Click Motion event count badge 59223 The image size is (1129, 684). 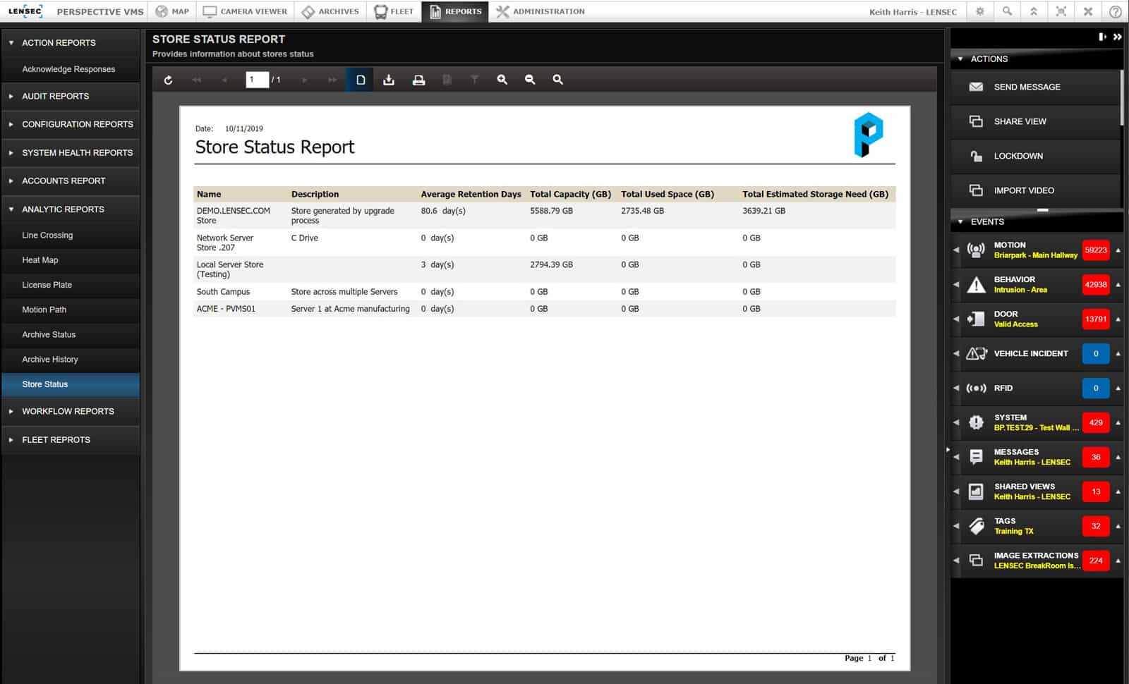(1096, 250)
